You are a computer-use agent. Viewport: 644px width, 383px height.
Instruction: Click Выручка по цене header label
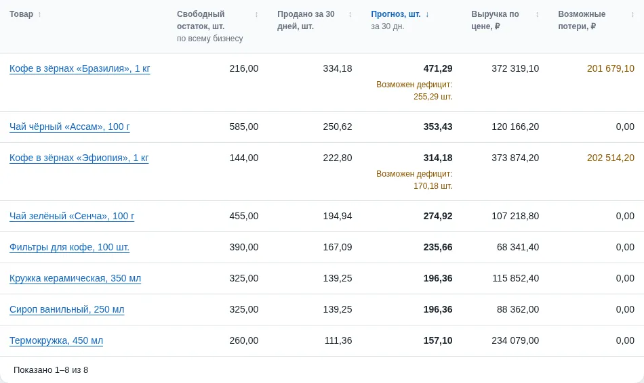[496, 20]
